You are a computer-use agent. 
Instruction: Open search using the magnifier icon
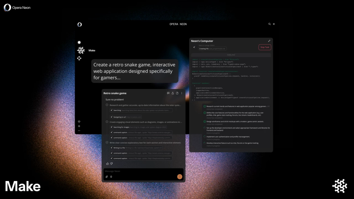269,24
